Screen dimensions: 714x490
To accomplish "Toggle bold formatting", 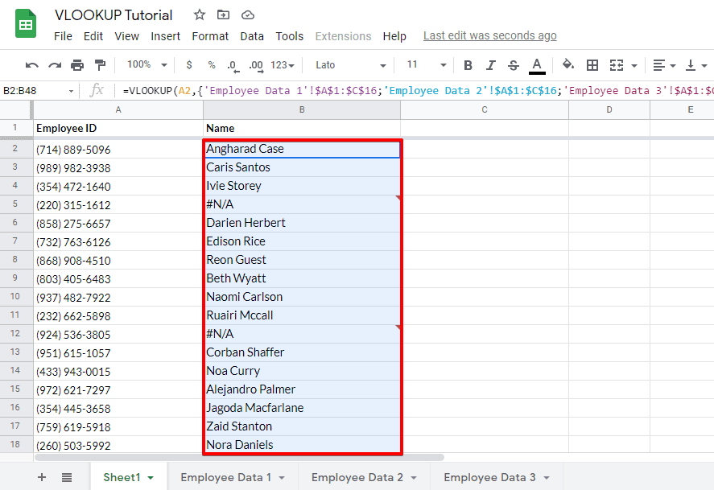I will tap(468, 65).
